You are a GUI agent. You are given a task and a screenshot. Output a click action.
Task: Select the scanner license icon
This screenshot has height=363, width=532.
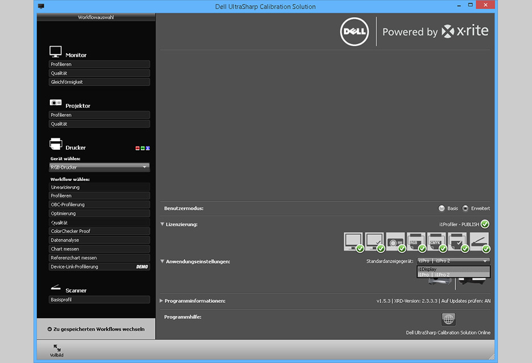pos(480,242)
